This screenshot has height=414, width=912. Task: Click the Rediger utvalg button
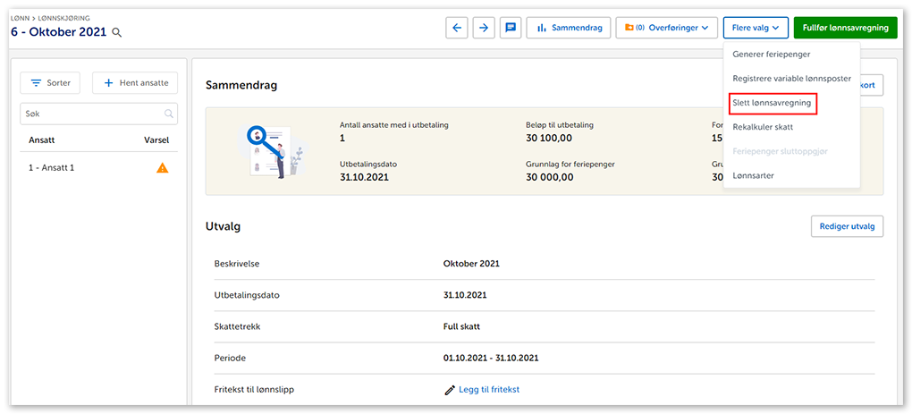pos(846,226)
